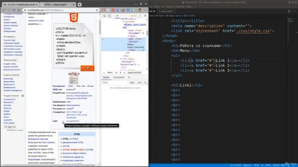Select #toc in DevTools breadcrumb
This screenshot has height=167, width=298.
[x=110, y=72]
